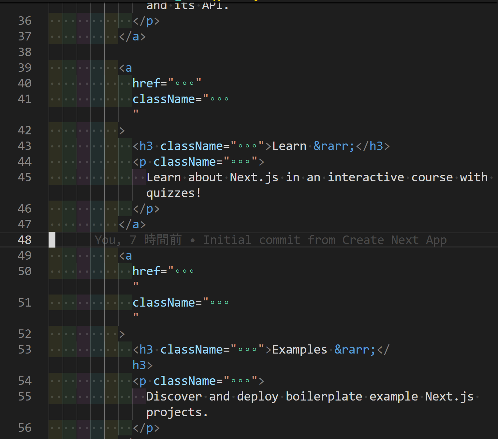Click the word 'Discover' on line 55
This screenshot has width=498, height=439.
[174, 397]
